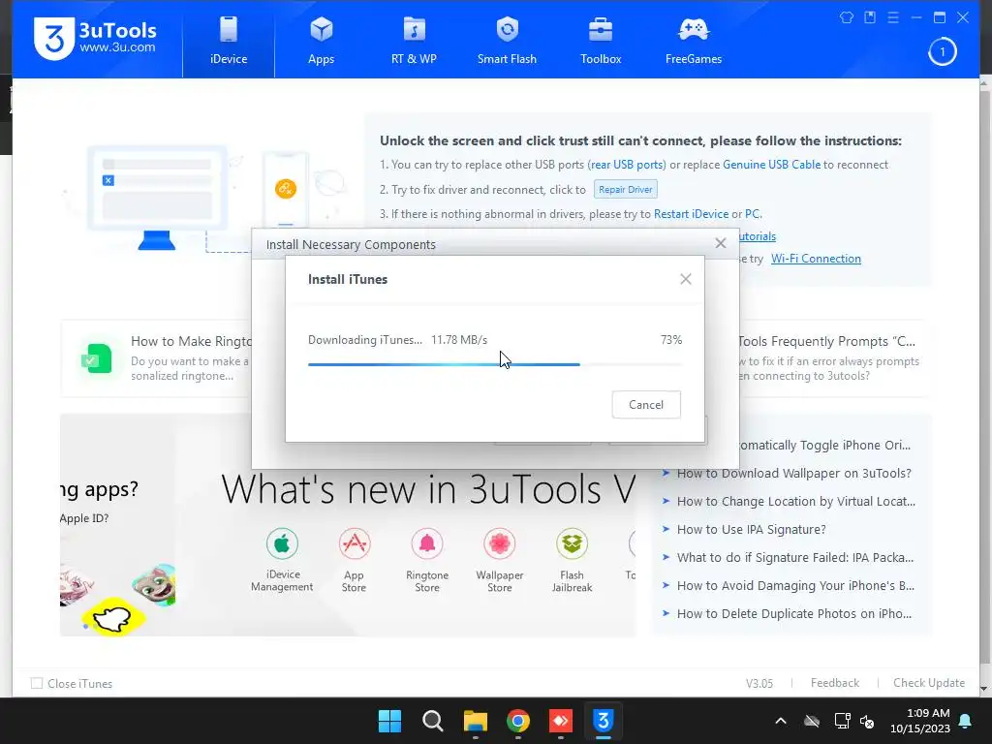The width and height of the screenshot is (992, 744).
Task: Close the Install Necessary Components dialog
Action: pyautogui.click(x=720, y=243)
